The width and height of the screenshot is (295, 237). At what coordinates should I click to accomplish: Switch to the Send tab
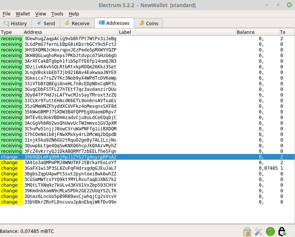tap(46, 23)
